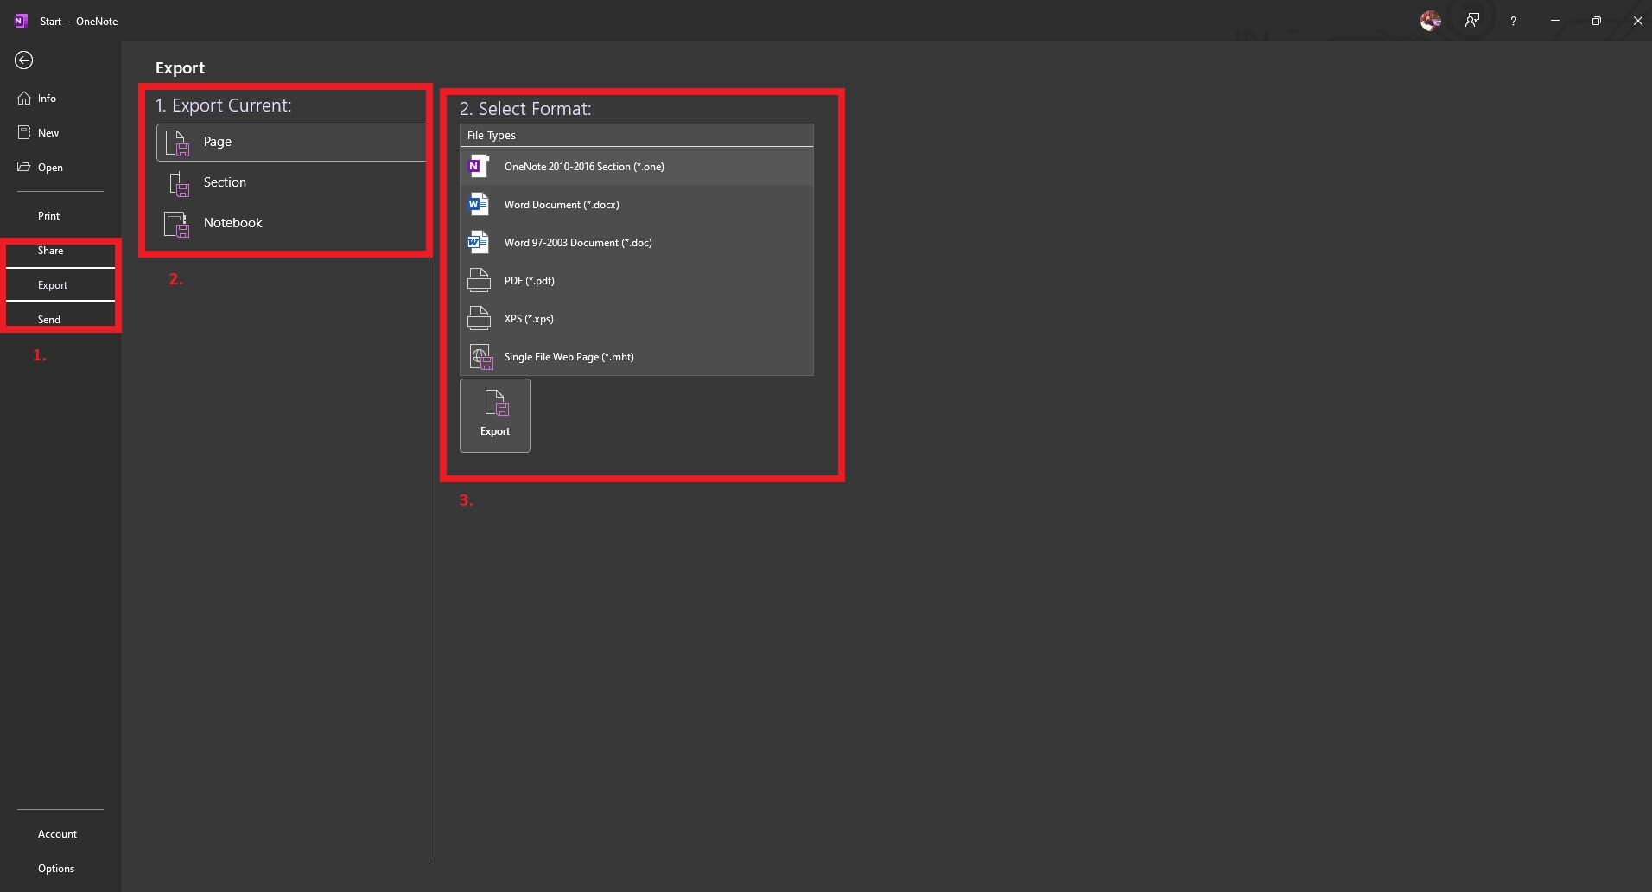This screenshot has width=1652, height=892.
Task: Click the Word 97-2003 doc icon
Action: pyautogui.click(x=478, y=242)
